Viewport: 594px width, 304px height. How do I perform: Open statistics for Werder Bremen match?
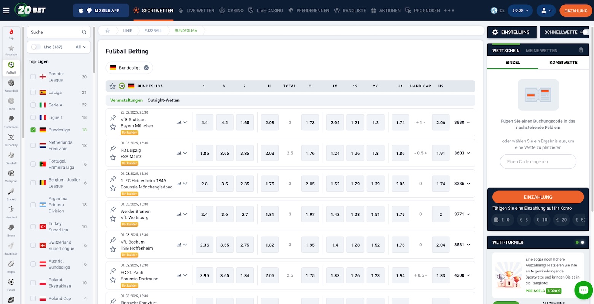click(x=179, y=214)
